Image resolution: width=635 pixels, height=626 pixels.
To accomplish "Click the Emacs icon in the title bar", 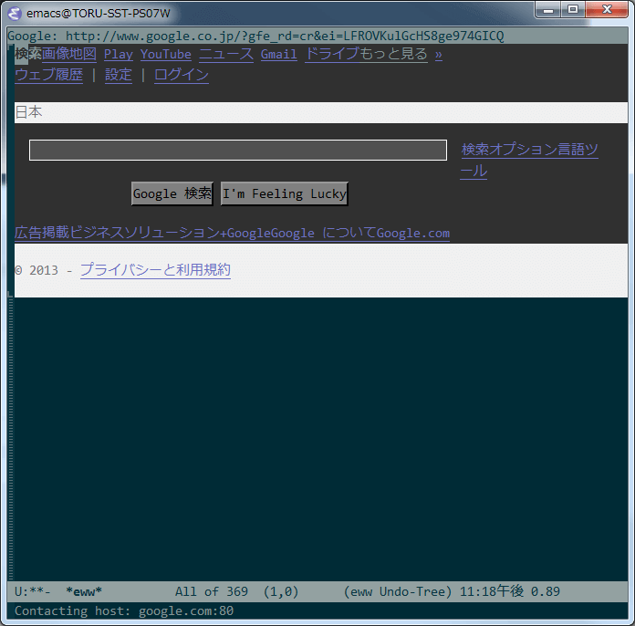I will (16, 14).
